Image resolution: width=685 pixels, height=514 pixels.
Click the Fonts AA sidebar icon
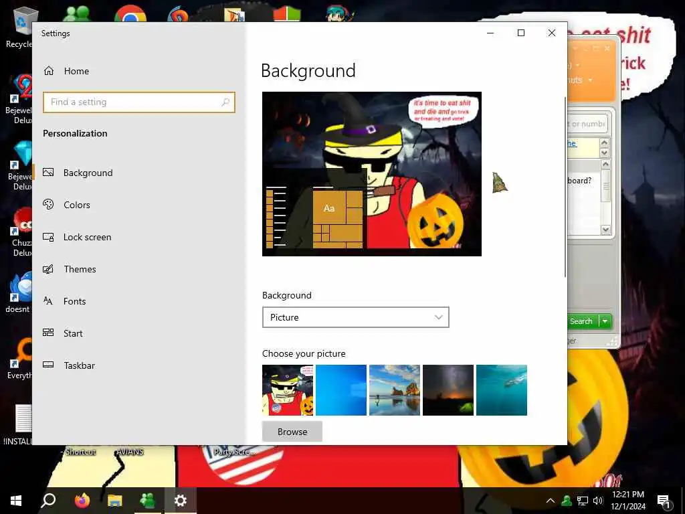click(48, 301)
